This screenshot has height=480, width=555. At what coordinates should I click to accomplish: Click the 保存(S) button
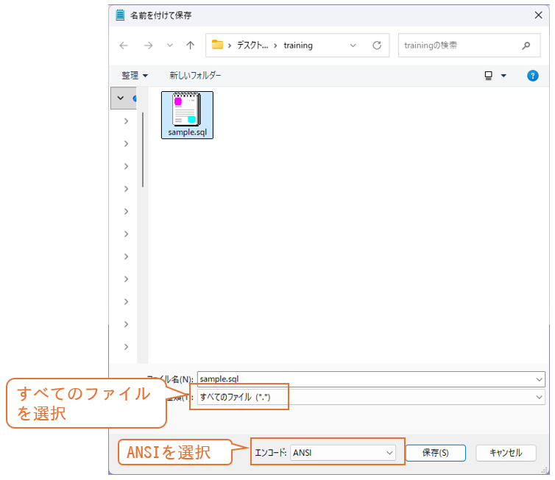(x=435, y=453)
